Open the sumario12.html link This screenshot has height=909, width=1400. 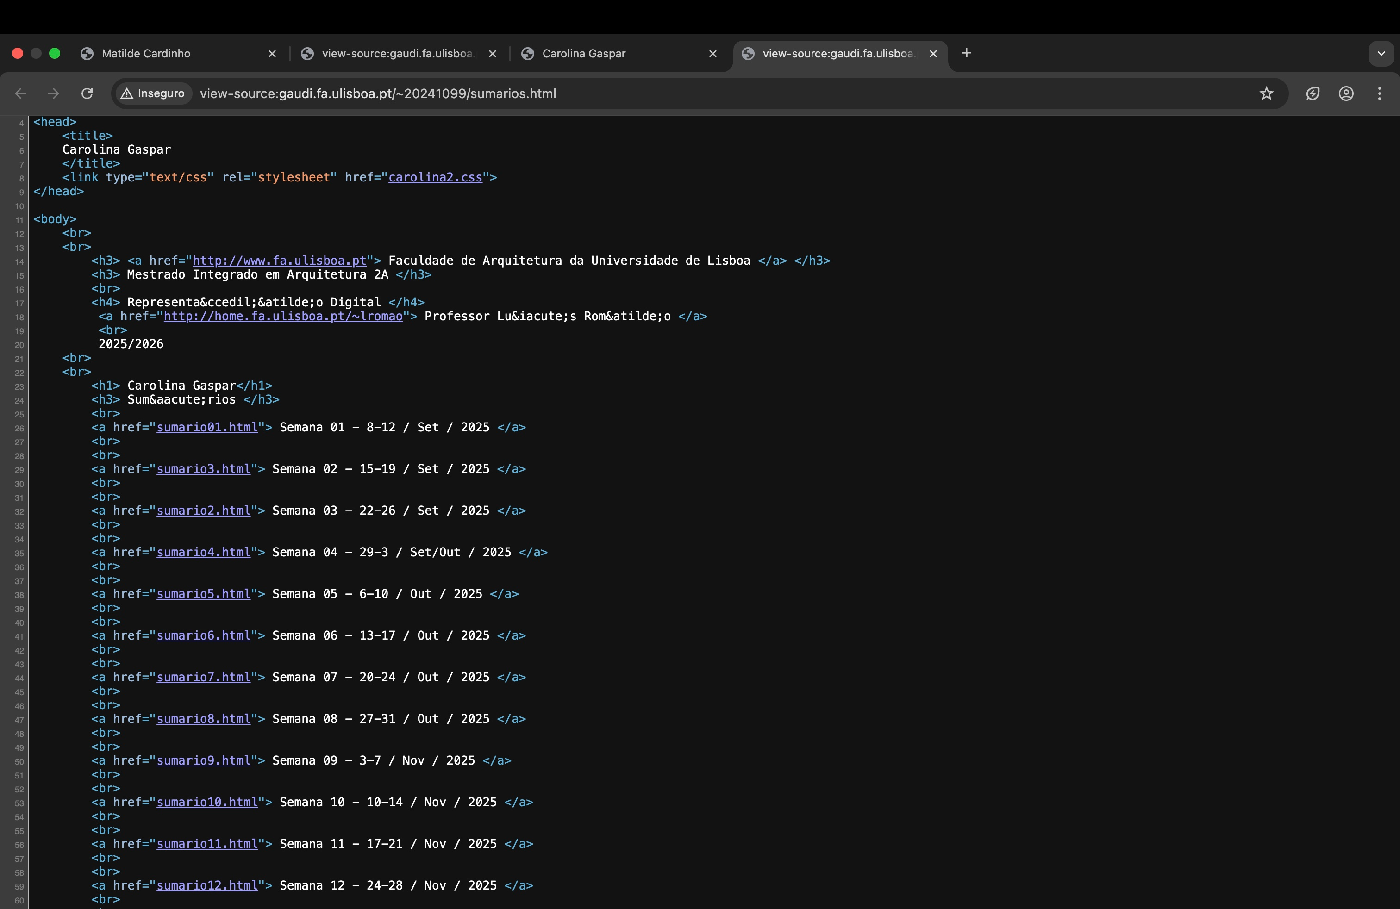click(207, 885)
